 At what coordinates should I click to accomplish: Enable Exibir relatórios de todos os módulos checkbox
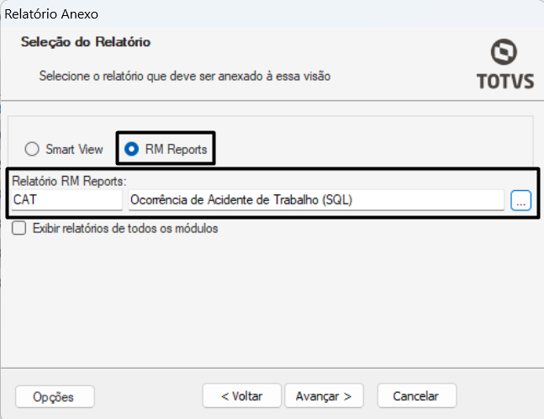point(18,228)
